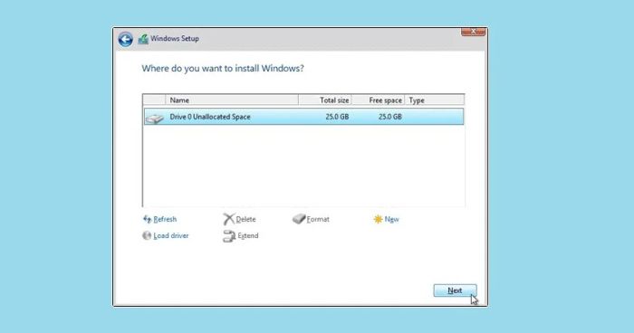
Task: Click the Type column header
Action: click(x=434, y=100)
